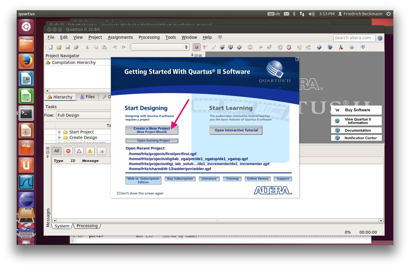Expand the Create Design tree item
Screen dimensions: 410x268
point(59,138)
